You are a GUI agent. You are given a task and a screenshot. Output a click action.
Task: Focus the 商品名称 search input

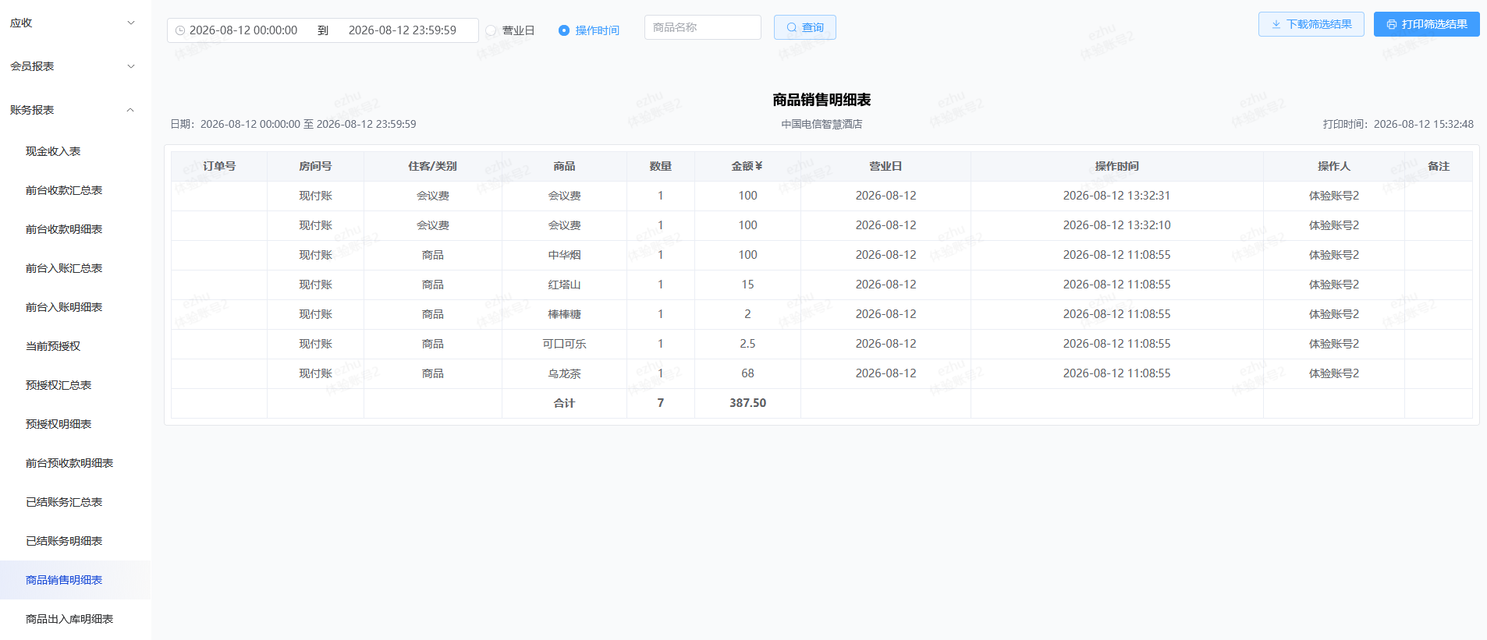pos(703,27)
